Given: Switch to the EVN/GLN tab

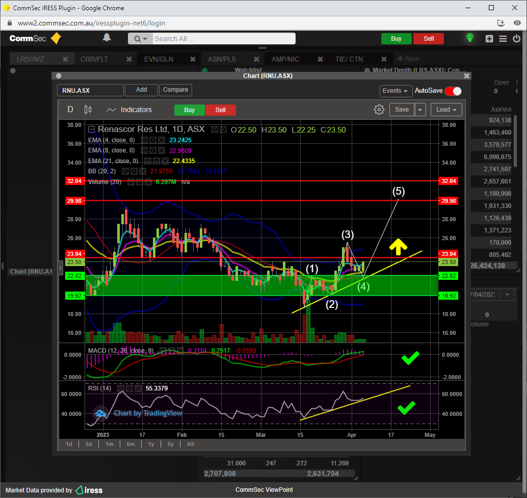Looking at the screenshot, I should point(159,59).
